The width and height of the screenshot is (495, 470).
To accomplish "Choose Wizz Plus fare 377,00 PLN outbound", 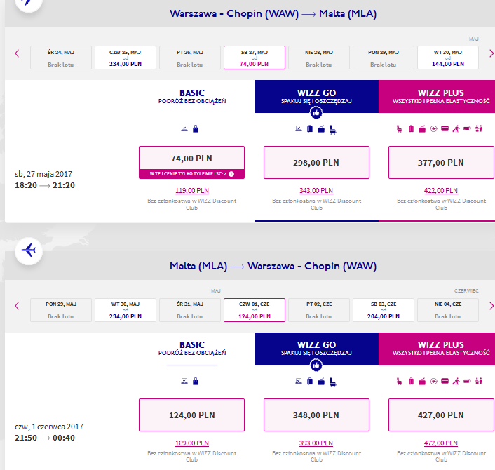I will [x=441, y=162].
